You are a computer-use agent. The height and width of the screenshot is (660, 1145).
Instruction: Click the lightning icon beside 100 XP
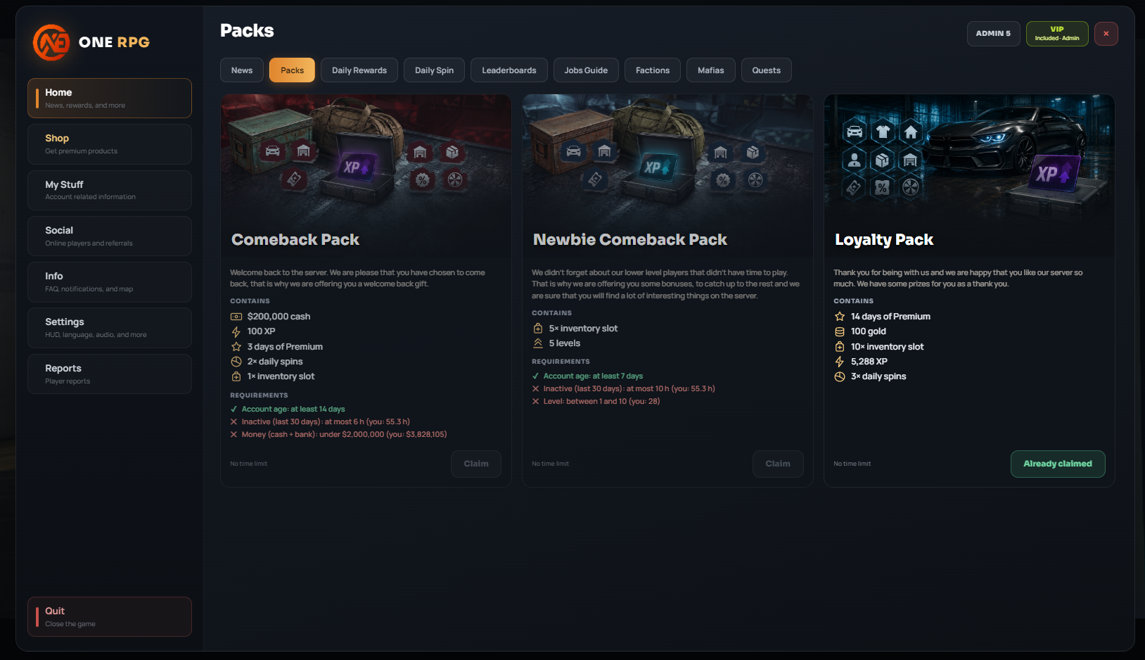(236, 331)
